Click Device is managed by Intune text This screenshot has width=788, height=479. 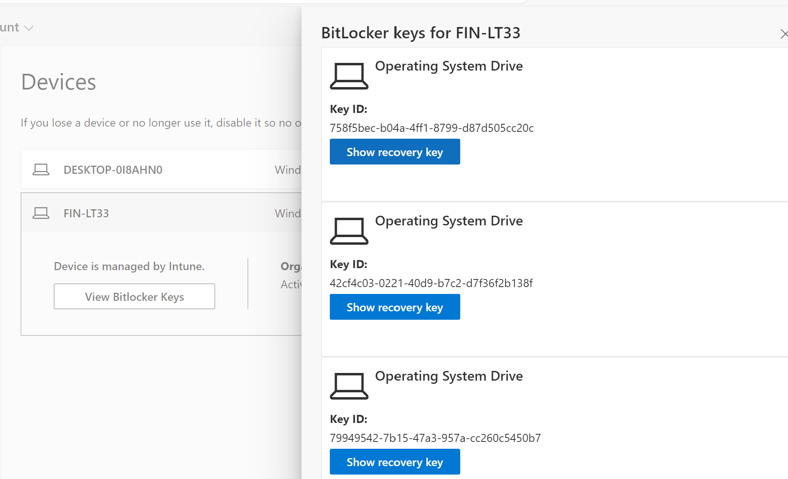[x=129, y=267]
